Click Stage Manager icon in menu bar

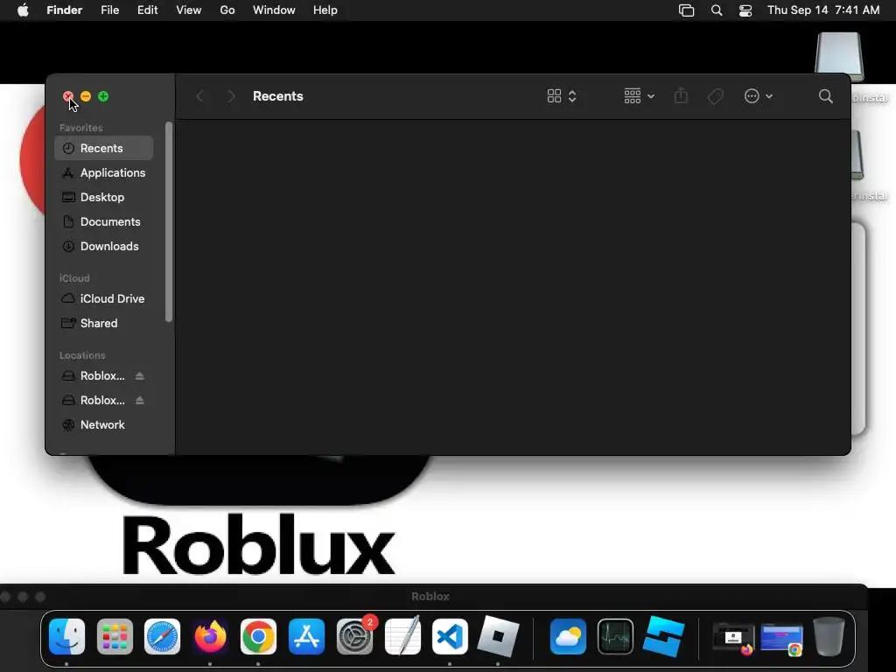(x=686, y=10)
